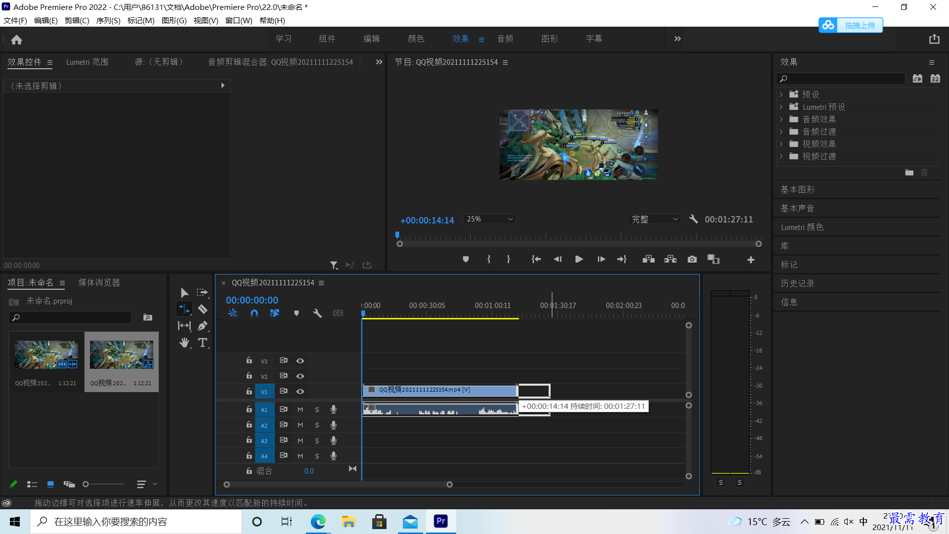Screen dimensions: 949x534
Task: Toggle track output eye for V1
Action: 300,392
